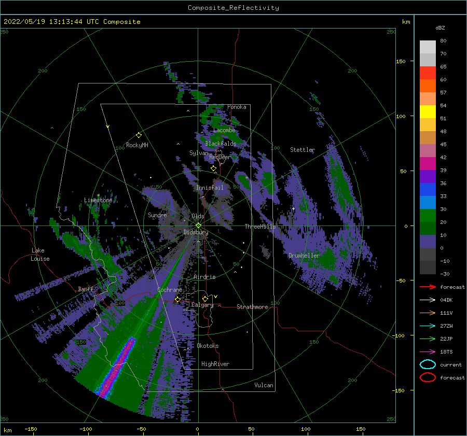Click the Drumheller city label

point(304,256)
